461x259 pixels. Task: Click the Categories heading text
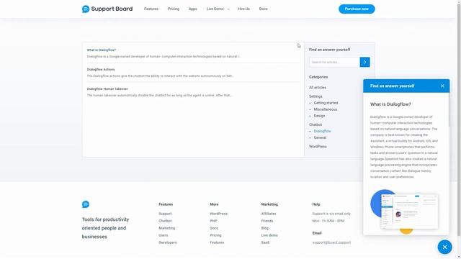(x=318, y=77)
